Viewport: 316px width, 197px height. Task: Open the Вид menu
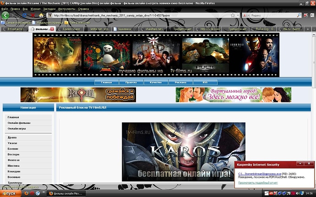coord(25,9)
